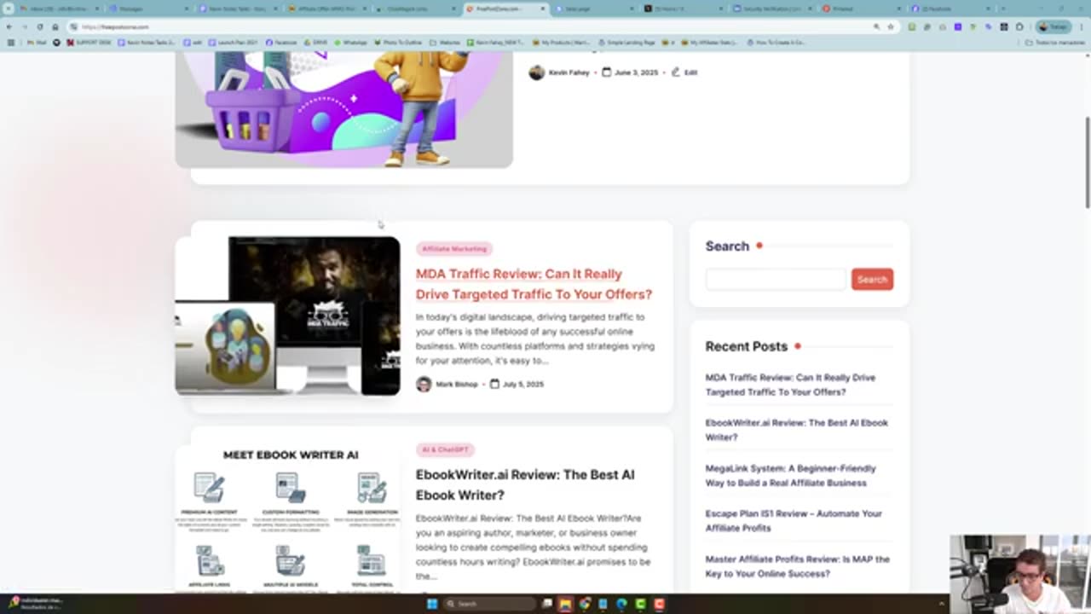
Task: Go back with the browser back arrow
Action: click(9, 26)
